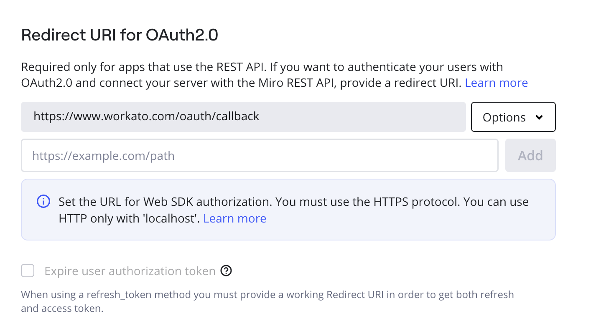Viewport: 596px width, 334px height.
Task: Click the blue info icon in the notice box
Action: (43, 202)
